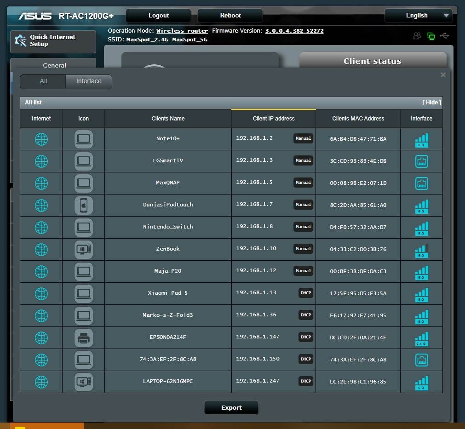Sort by Clients Name column header
This screenshot has width=465, height=429.
tap(168, 119)
